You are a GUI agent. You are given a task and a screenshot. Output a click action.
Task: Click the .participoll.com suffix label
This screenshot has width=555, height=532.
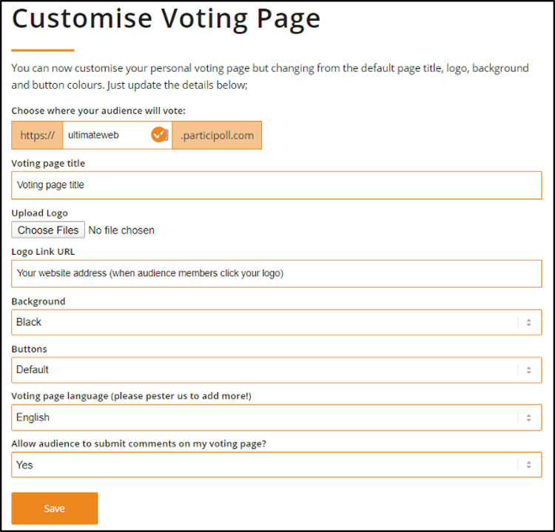click(217, 135)
